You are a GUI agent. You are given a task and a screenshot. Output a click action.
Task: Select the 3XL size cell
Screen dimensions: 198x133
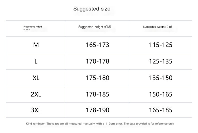36,110
